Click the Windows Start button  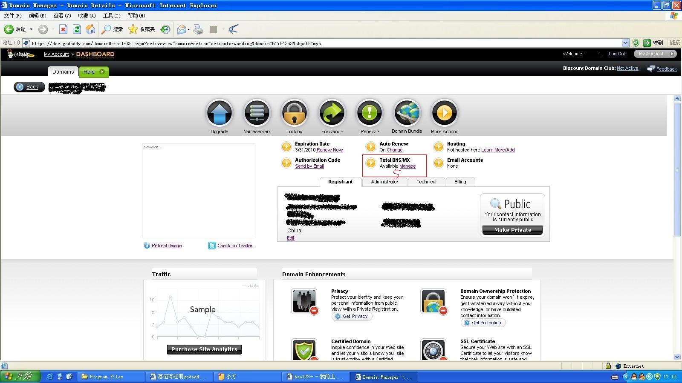(x=20, y=377)
